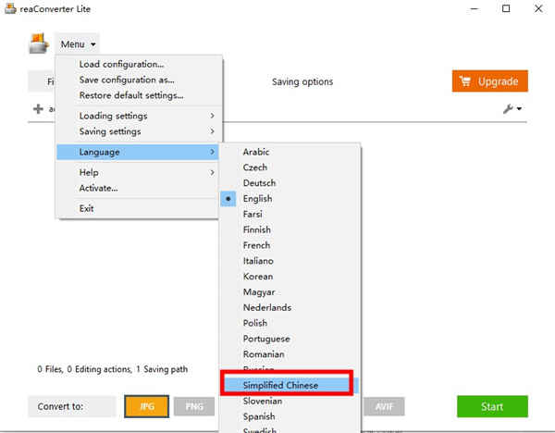Choose Save configuration as... entry
555x433 pixels.
(x=138, y=80)
